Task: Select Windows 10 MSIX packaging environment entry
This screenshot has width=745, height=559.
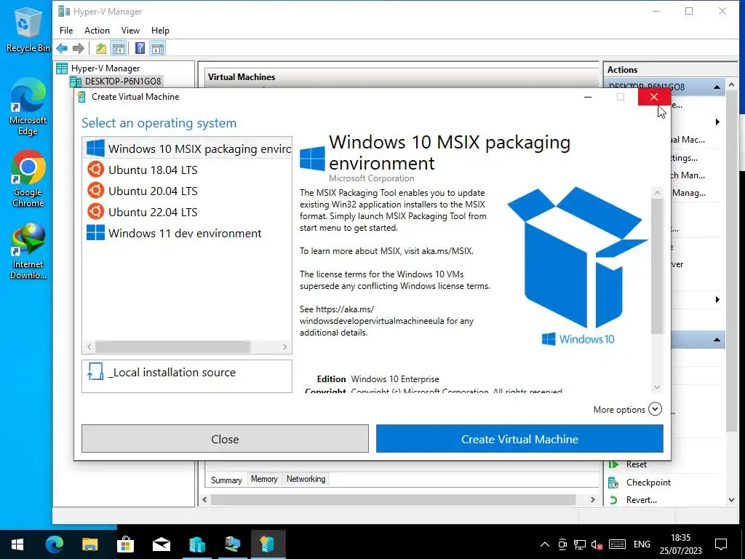Action: point(187,148)
